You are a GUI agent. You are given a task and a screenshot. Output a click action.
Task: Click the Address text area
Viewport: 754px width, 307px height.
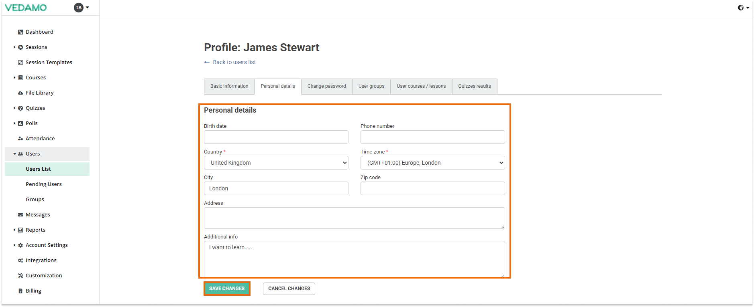pyautogui.click(x=355, y=218)
